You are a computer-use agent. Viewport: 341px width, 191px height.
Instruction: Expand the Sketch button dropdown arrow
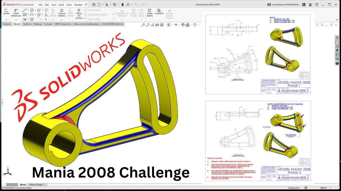point(6,20)
